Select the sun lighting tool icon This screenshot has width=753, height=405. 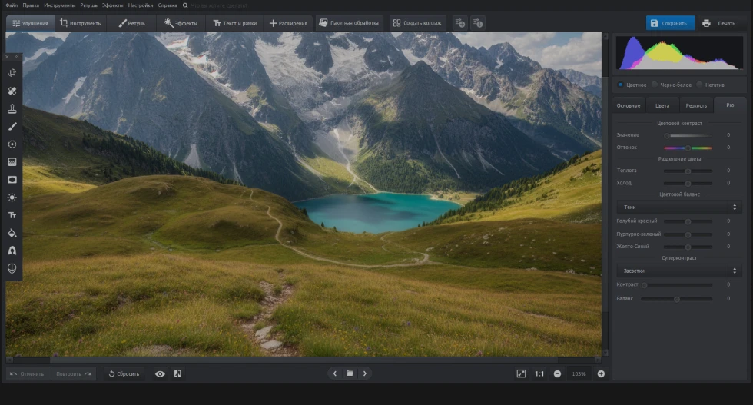click(12, 198)
